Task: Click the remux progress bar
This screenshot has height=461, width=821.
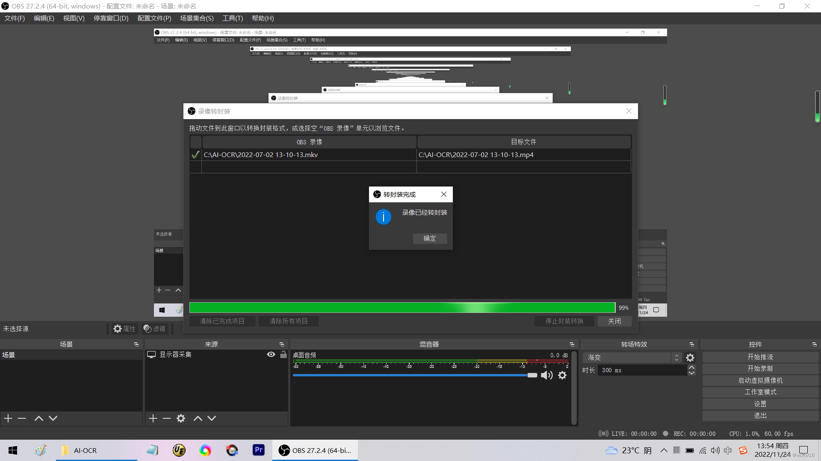Action: [x=402, y=307]
